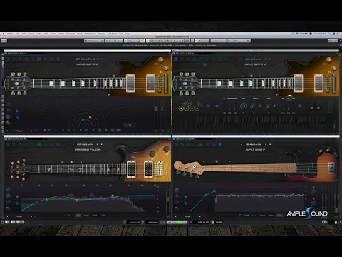Toggle the upper blue diamond switch in Peregrine Falcon FX

click(x=17, y=196)
